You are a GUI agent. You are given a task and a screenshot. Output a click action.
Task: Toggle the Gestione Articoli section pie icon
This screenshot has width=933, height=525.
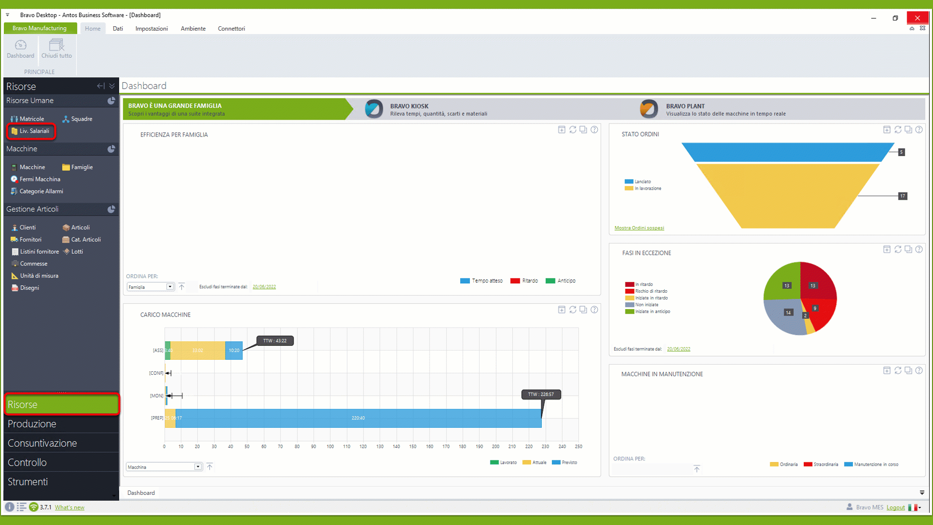(x=111, y=209)
